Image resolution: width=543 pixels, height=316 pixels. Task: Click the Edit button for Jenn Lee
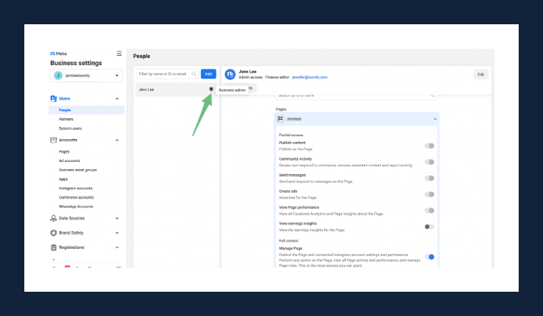pos(481,74)
